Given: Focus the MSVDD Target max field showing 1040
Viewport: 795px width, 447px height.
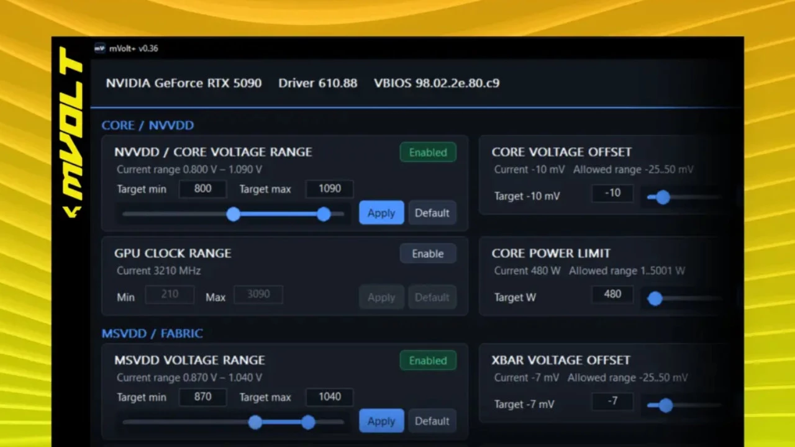Looking at the screenshot, I should click(330, 397).
